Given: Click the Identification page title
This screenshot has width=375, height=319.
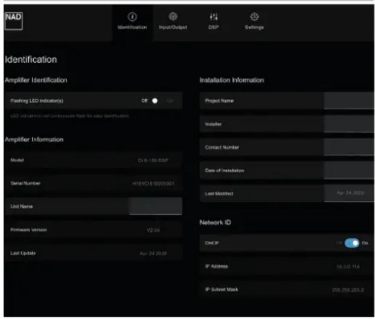Looking at the screenshot, I should click(31, 60).
